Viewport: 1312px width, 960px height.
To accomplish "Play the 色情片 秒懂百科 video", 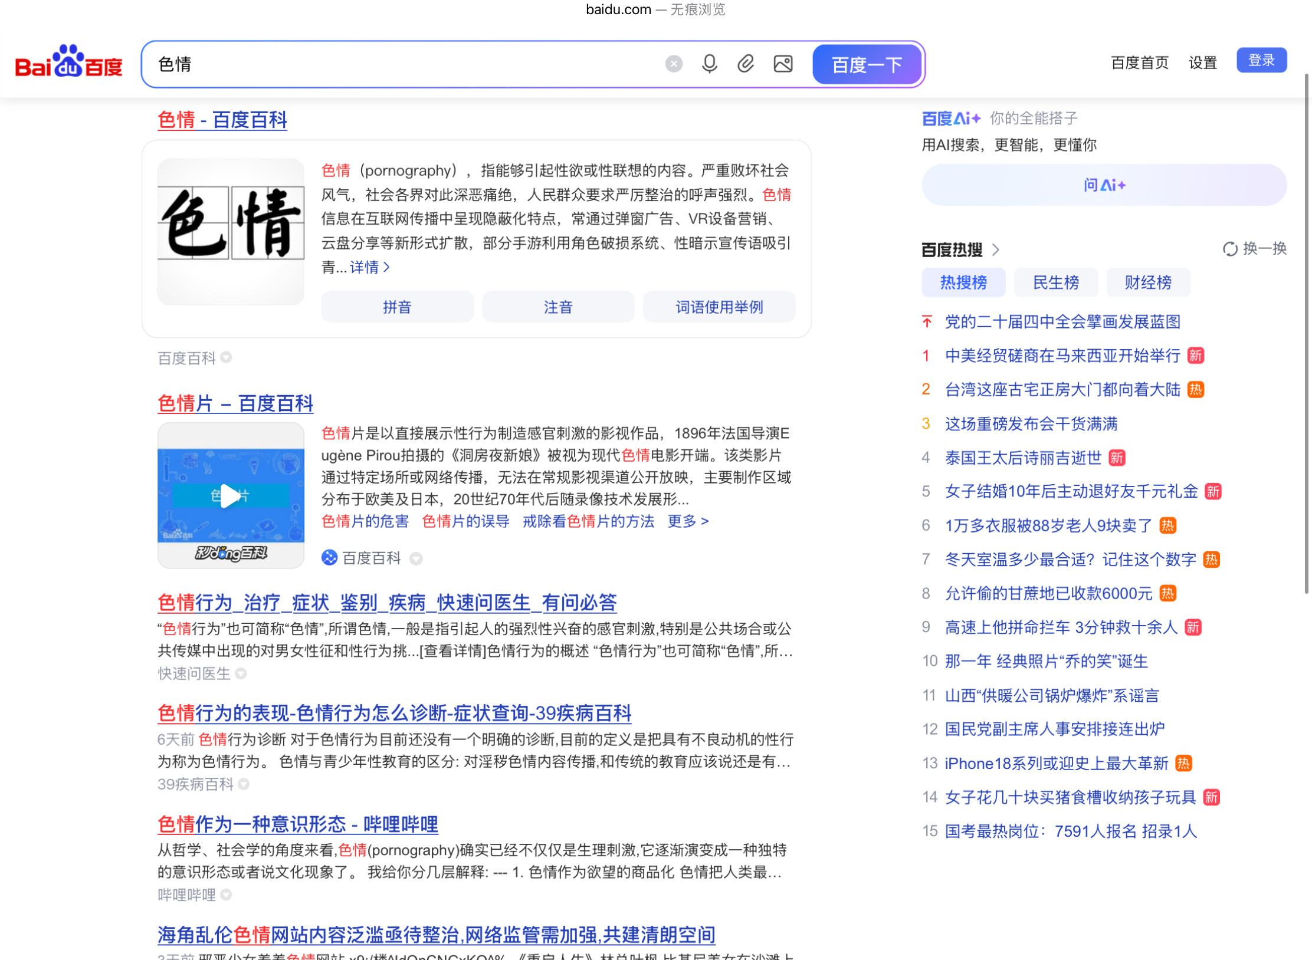I will click(231, 497).
